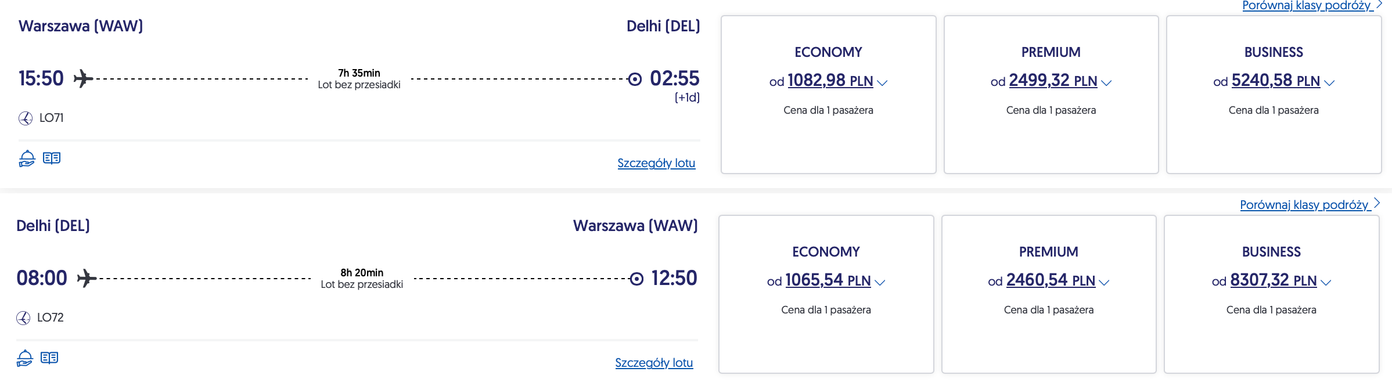Open Szczegóły lotu for Warszawa to Delhi flight
1392x386 pixels.
[656, 163]
